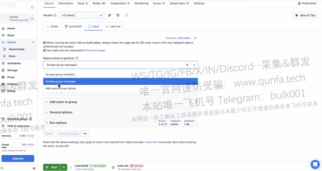The height and width of the screenshot is (171, 322).
Task: Click the blue Upgrade button
Action: [18, 159]
